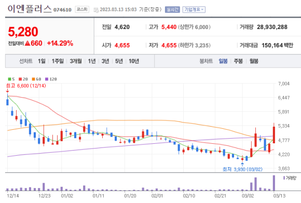Screen dimensions: 301x203
Task: Click the 상한가 6,000 text
Action: [194, 27]
